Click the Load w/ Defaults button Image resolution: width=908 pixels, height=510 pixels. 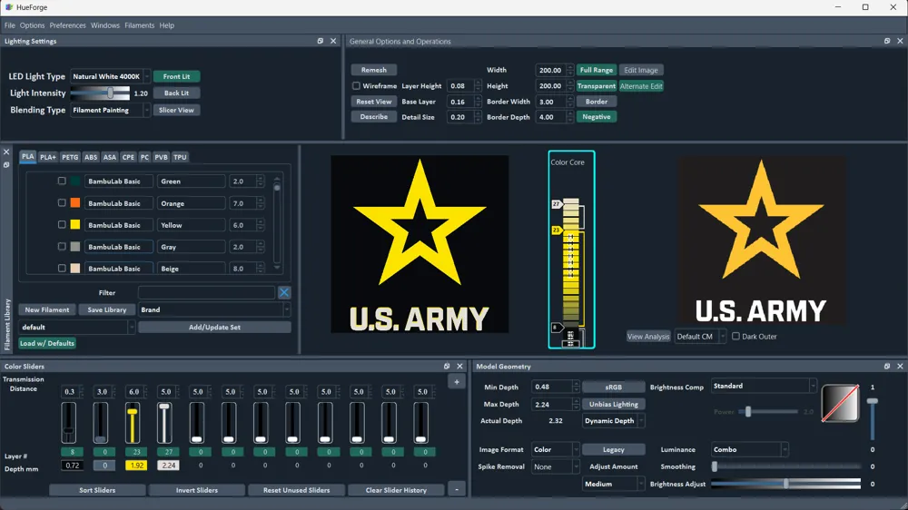(47, 343)
